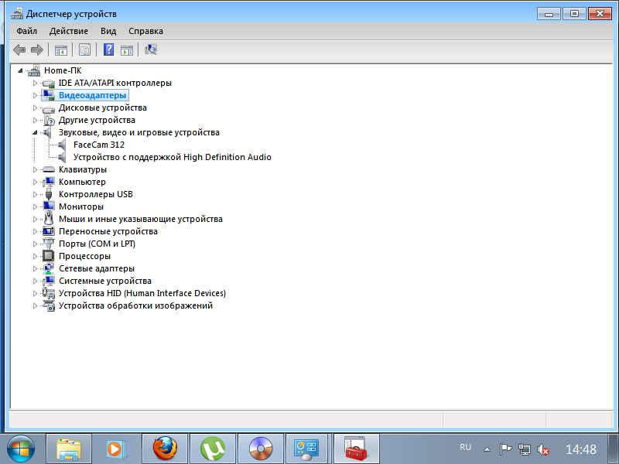Click the Другие устройства question icon
Image resolution: width=619 pixels, height=464 pixels.
[x=49, y=120]
